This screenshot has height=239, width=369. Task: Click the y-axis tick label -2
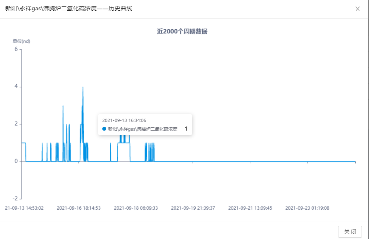[15, 199]
